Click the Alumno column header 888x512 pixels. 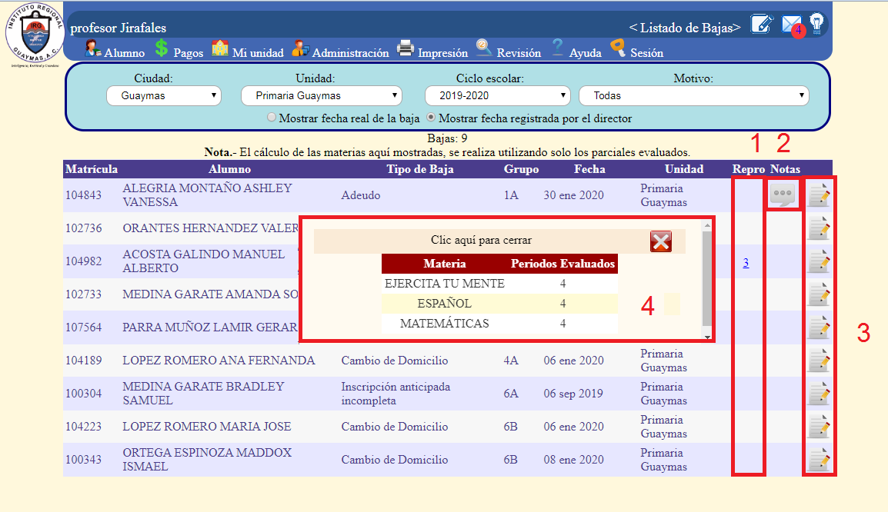(229, 169)
